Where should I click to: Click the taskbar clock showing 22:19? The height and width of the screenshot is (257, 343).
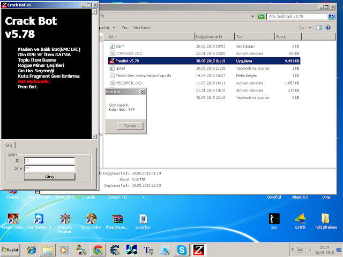(324, 250)
